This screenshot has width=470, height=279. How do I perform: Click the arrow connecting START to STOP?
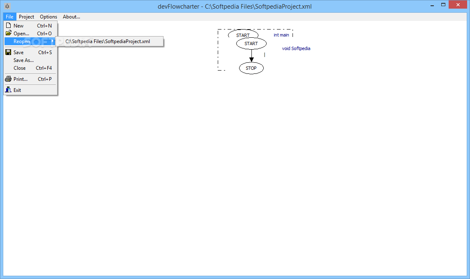click(x=251, y=56)
